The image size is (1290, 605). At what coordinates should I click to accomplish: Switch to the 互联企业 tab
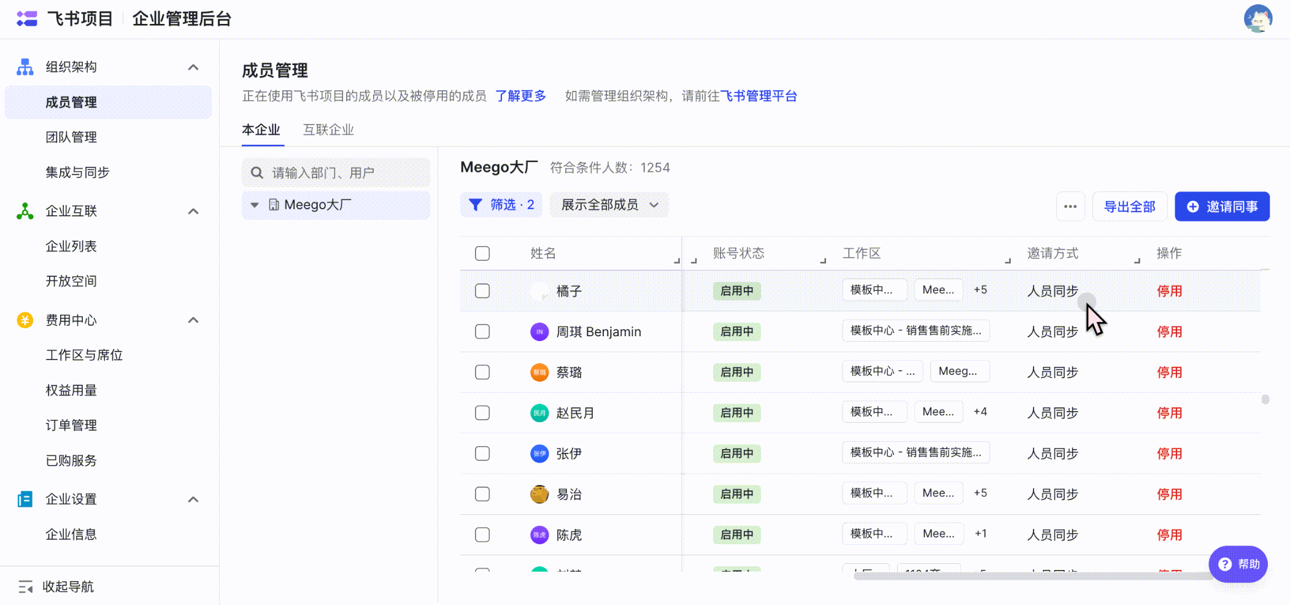(x=329, y=130)
